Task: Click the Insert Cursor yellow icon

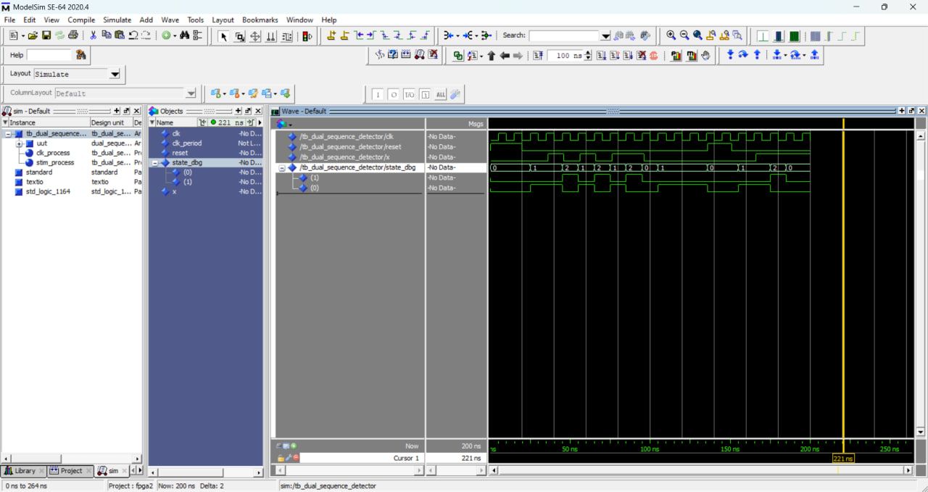Action: pyautogui.click(x=331, y=36)
